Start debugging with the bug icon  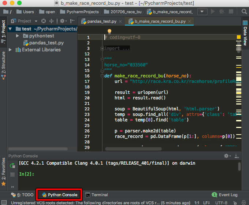pos(222,12)
